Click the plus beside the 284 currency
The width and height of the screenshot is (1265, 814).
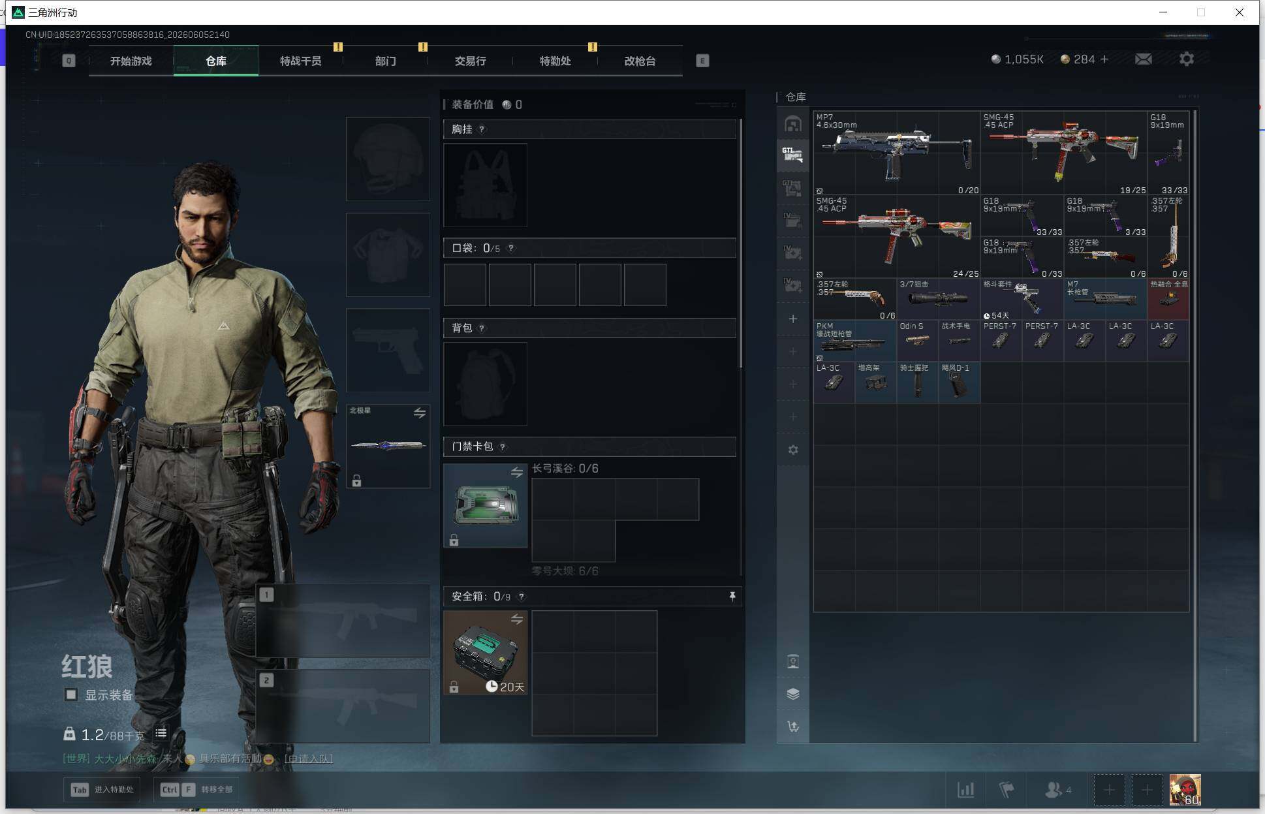[1104, 59]
